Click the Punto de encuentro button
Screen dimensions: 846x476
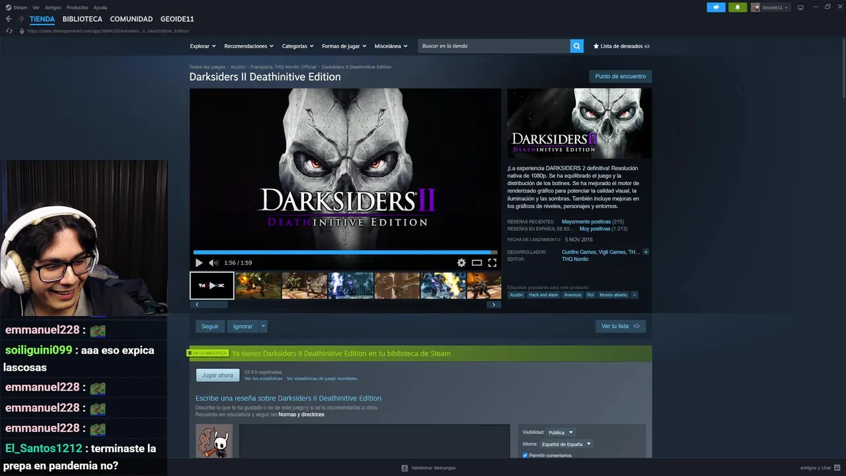click(620, 77)
